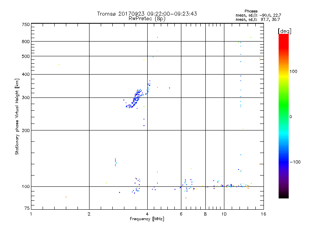Click the x-axis tick label '1'
This screenshot has width=310, height=233.
click(x=31, y=214)
